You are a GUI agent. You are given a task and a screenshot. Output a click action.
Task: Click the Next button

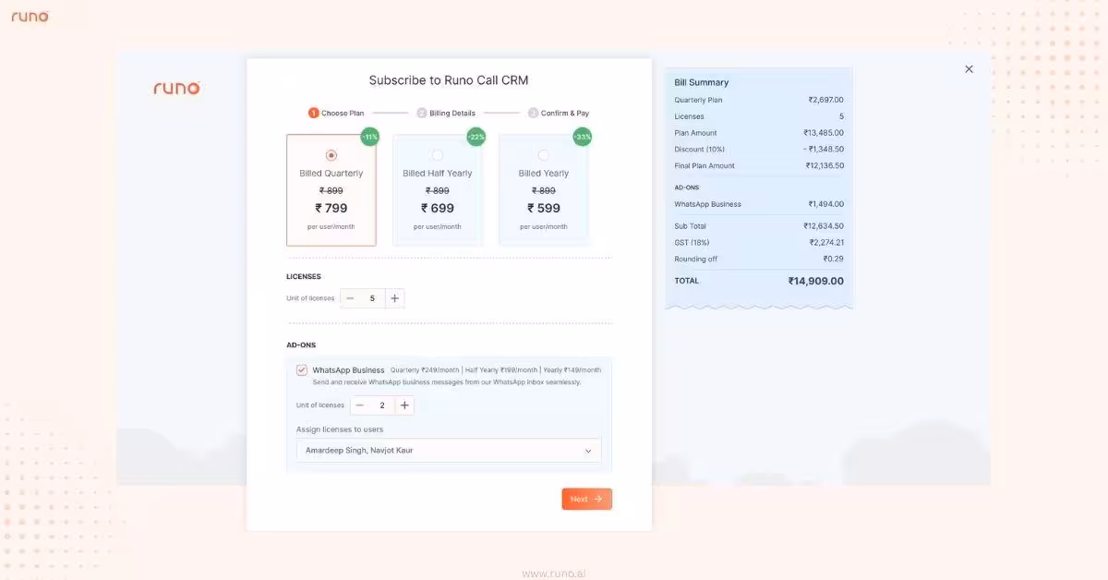click(586, 498)
